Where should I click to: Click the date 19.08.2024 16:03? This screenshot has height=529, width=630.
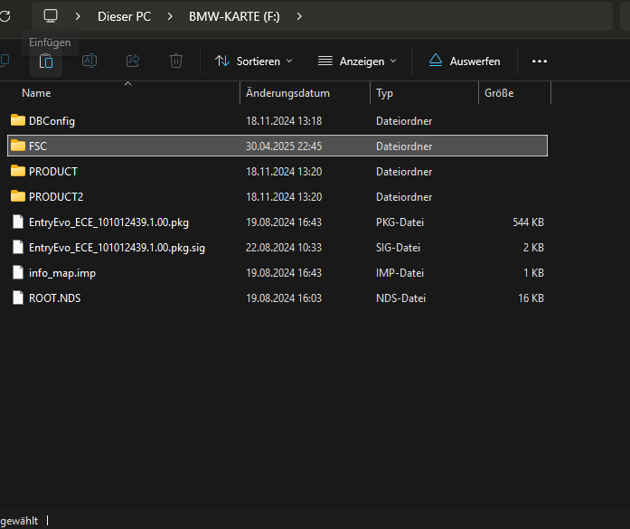pos(284,298)
